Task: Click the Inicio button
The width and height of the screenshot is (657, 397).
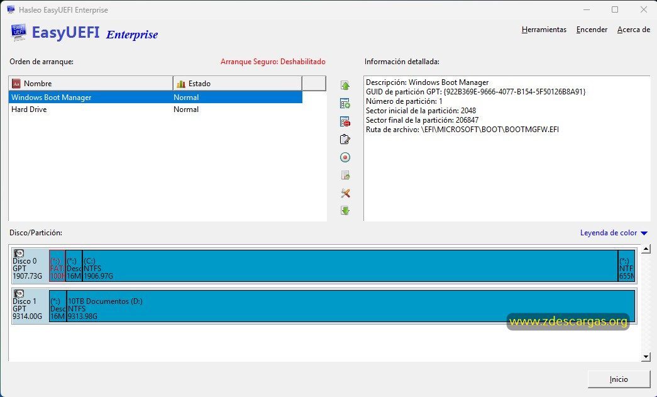Action: (x=619, y=379)
